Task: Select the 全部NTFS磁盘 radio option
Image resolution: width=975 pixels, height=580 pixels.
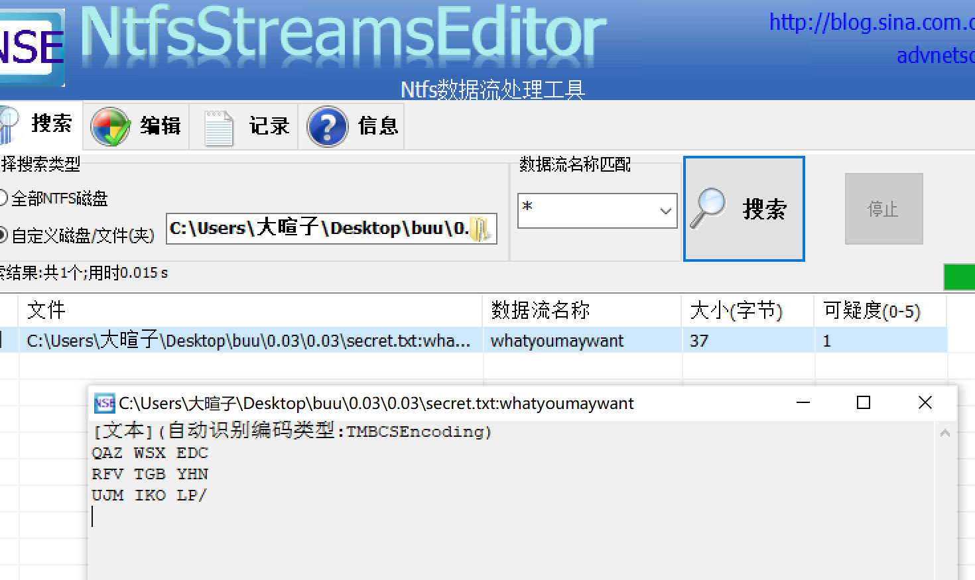Action: point(53,198)
